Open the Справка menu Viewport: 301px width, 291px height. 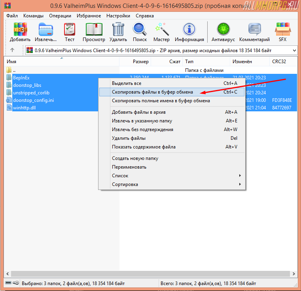click(145, 16)
